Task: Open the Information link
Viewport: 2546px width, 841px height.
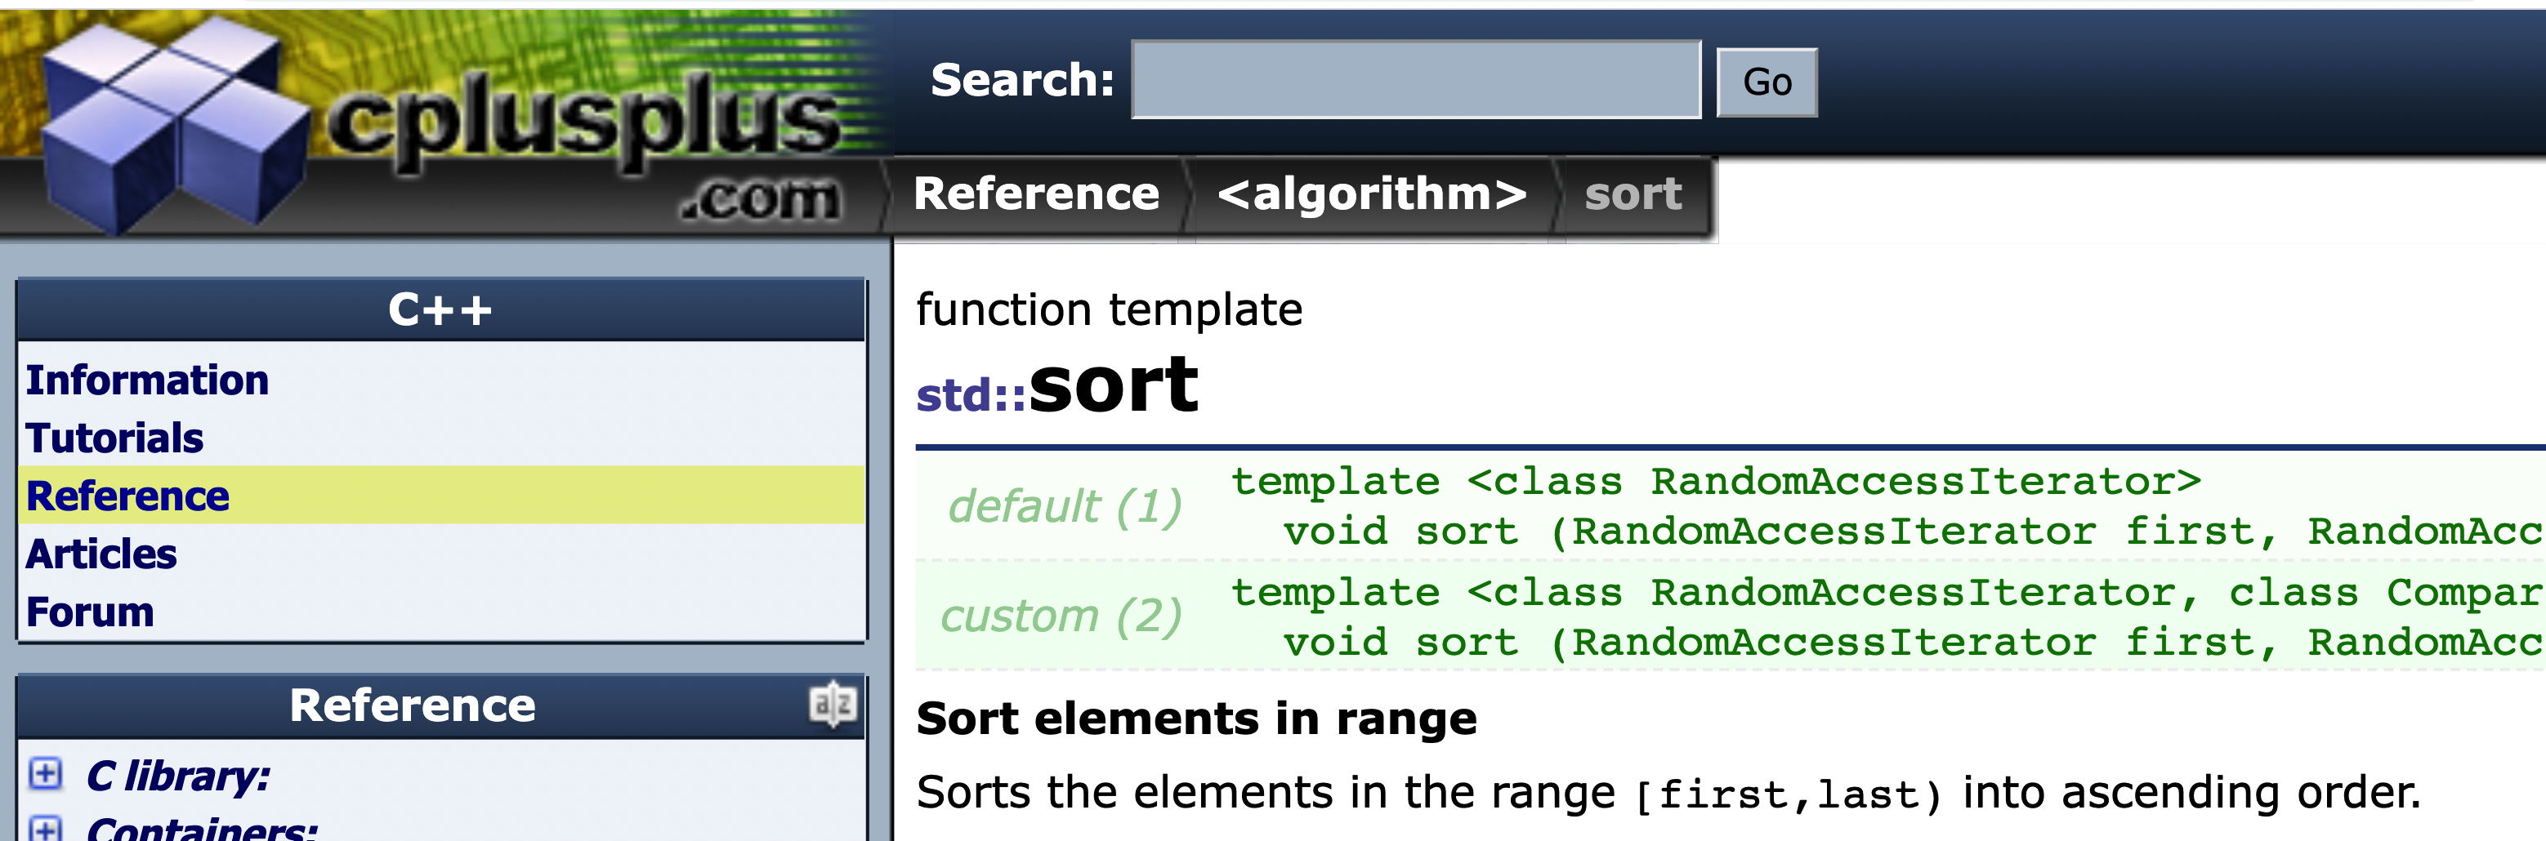Action: pyautogui.click(x=148, y=380)
